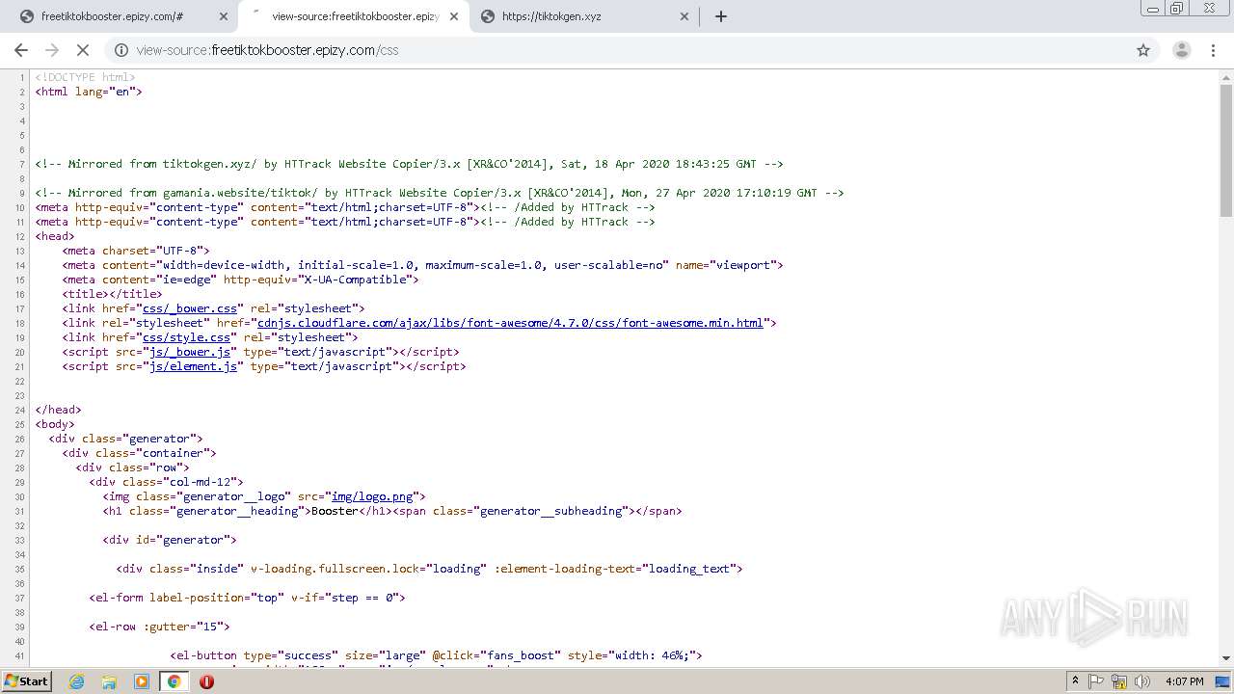This screenshot has width=1234, height=694.
Task: Stop loading the page
Action: click(83, 50)
